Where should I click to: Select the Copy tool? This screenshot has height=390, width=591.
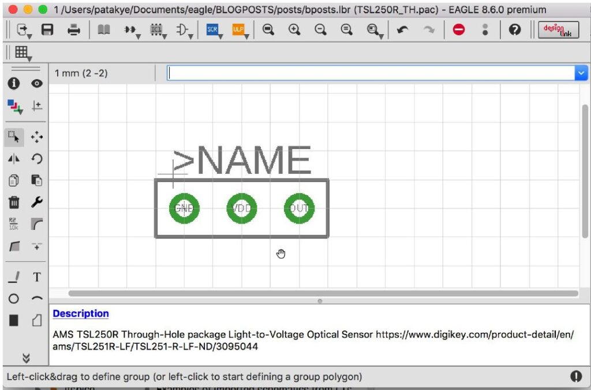tap(14, 180)
